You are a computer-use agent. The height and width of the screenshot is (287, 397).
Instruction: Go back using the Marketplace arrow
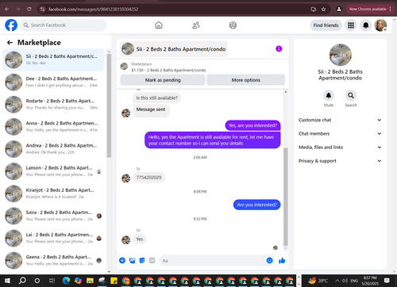pos(10,43)
